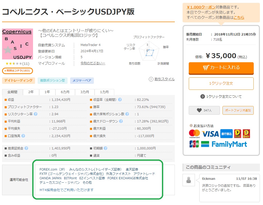Click the VISA payment logo
This screenshot has width=263, height=205.
[210, 134]
